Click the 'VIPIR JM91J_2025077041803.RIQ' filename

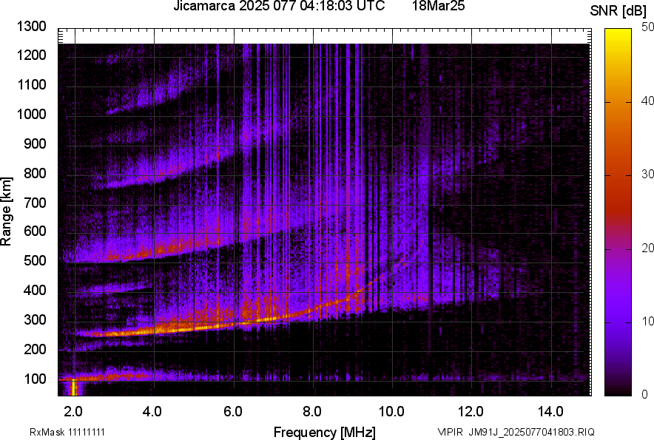516,432
